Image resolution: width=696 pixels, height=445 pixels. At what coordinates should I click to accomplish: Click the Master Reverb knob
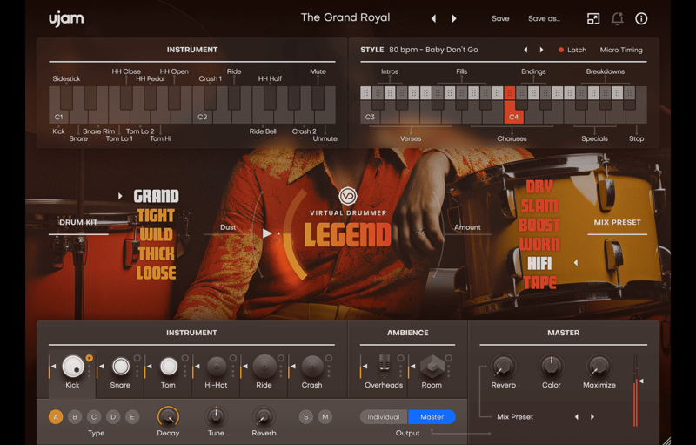point(504,366)
